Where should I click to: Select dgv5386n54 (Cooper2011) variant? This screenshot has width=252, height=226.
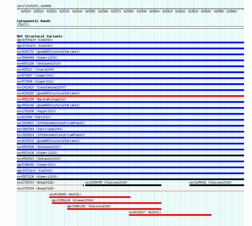coord(37,165)
